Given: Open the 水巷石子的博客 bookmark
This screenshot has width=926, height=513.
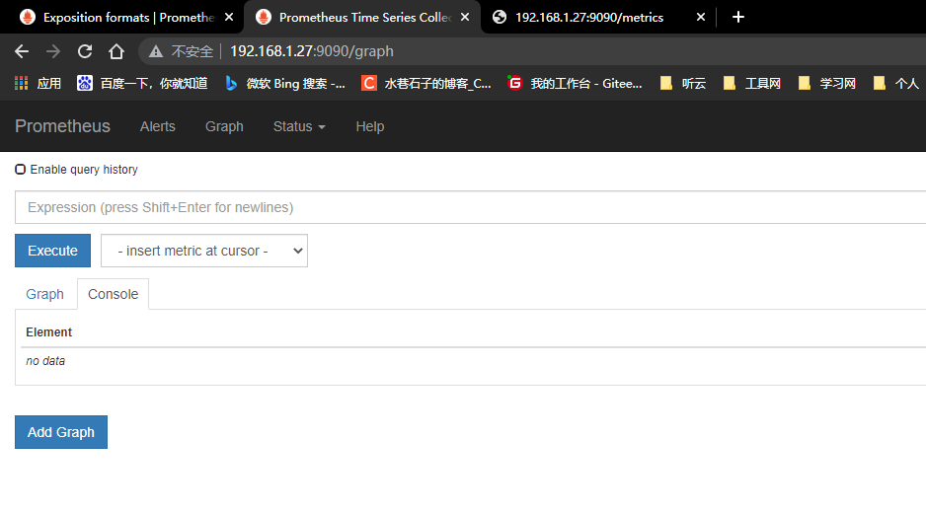Looking at the screenshot, I should click(x=426, y=83).
